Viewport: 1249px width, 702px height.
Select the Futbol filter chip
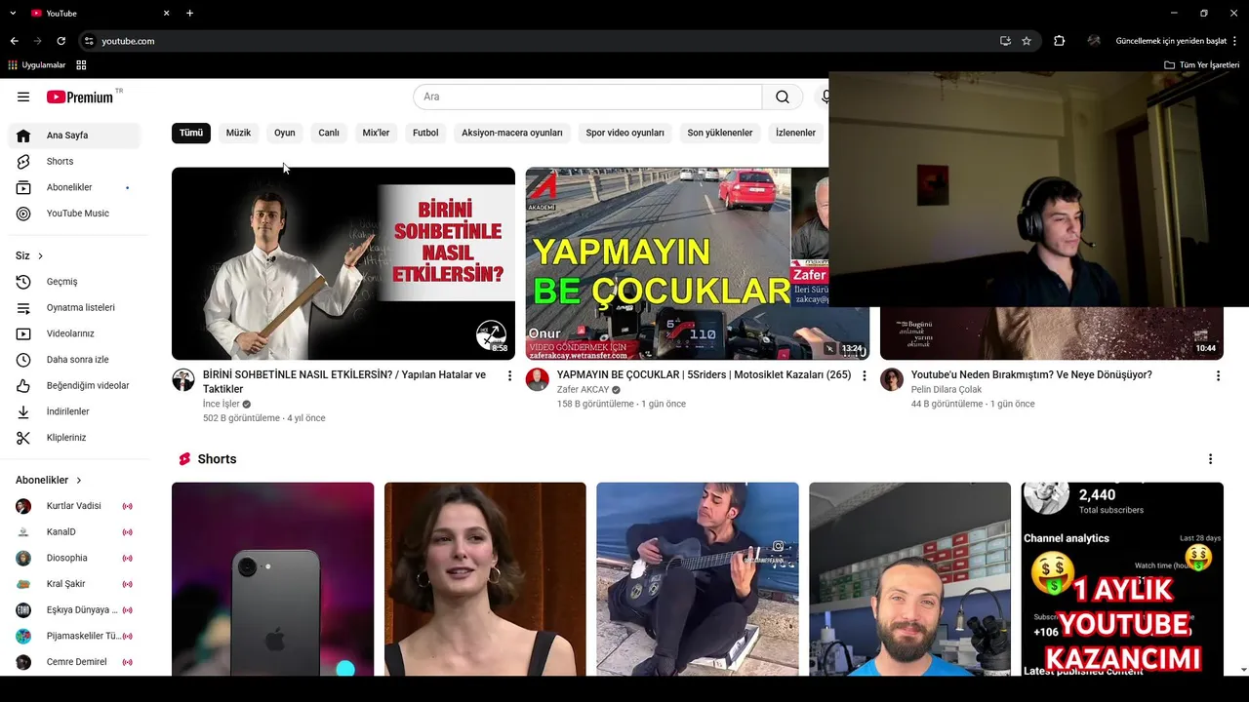coord(425,133)
